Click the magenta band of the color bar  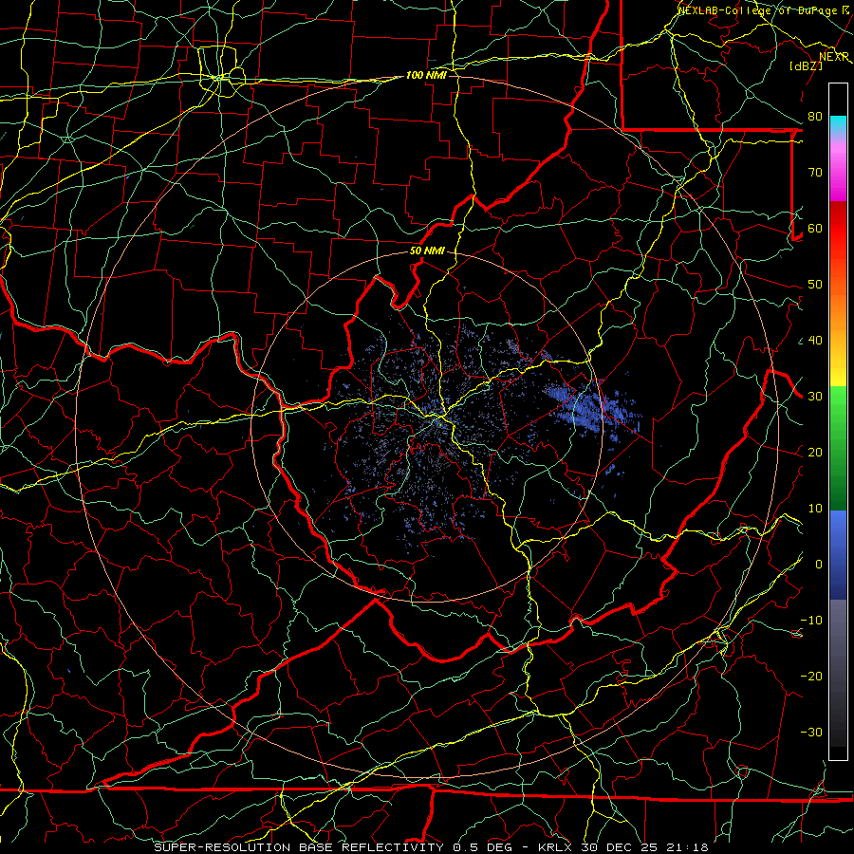(x=838, y=175)
